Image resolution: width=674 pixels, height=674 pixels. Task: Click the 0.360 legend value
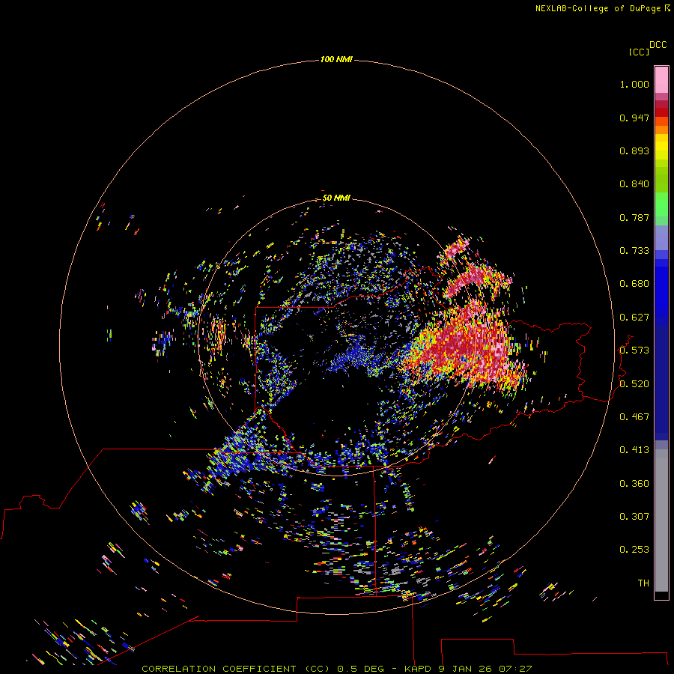coord(634,484)
